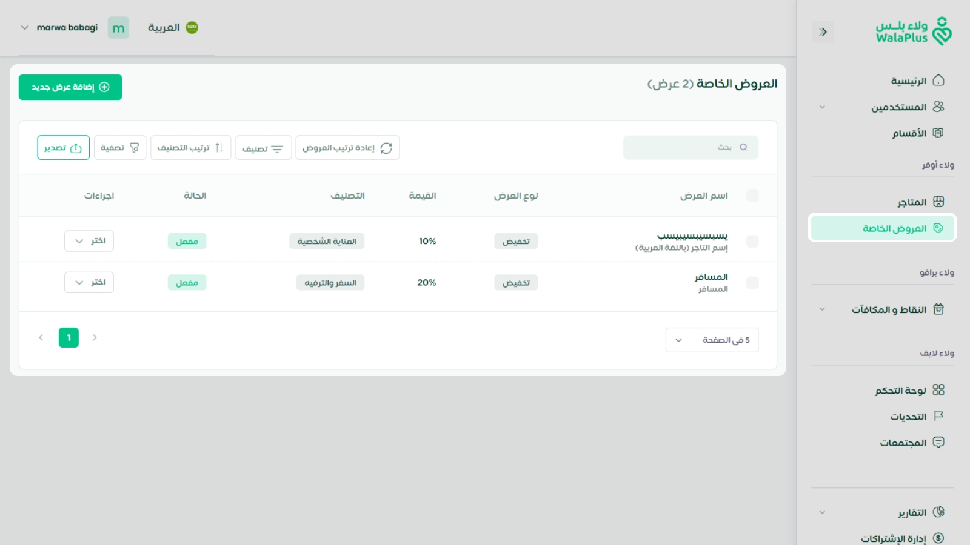Click the gift icon beside النقاط و المكافآت
Screen dimensions: 970x545
[x=938, y=309]
